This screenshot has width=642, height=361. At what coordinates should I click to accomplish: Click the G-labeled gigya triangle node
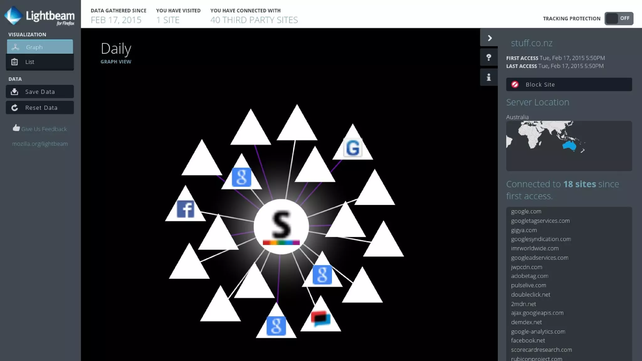click(353, 148)
